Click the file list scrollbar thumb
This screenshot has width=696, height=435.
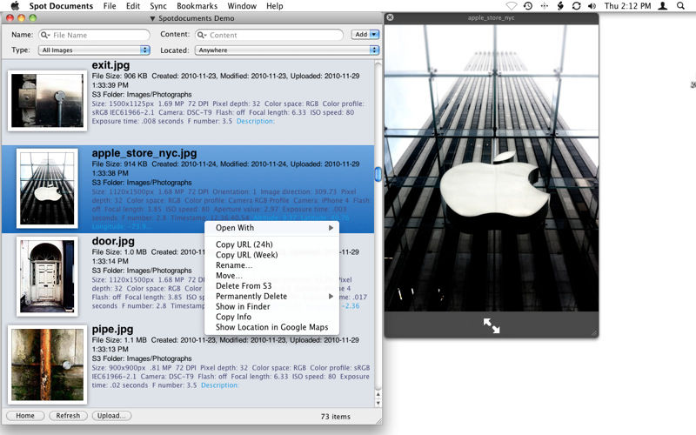point(378,174)
